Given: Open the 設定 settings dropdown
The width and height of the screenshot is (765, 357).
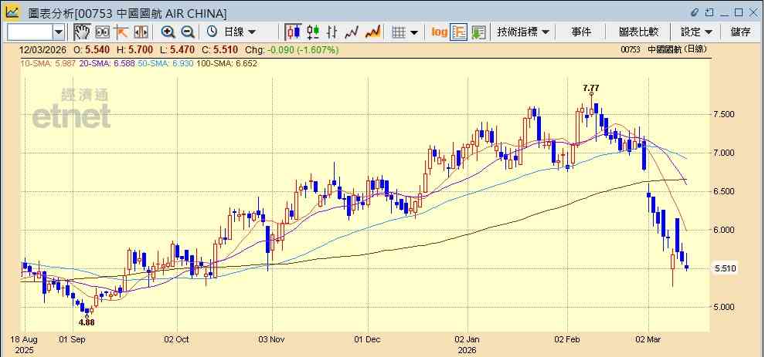Looking at the screenshot, I should [x=697, y=32].
